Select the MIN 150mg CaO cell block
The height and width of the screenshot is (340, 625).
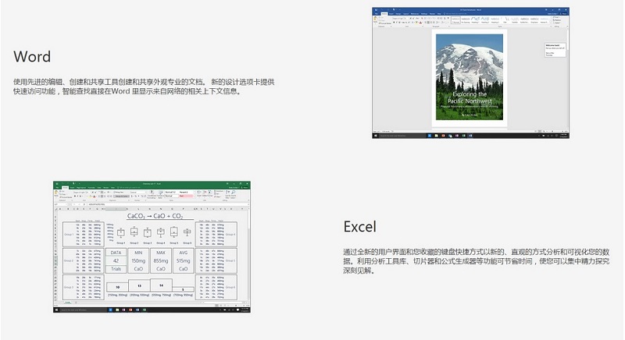138,261
